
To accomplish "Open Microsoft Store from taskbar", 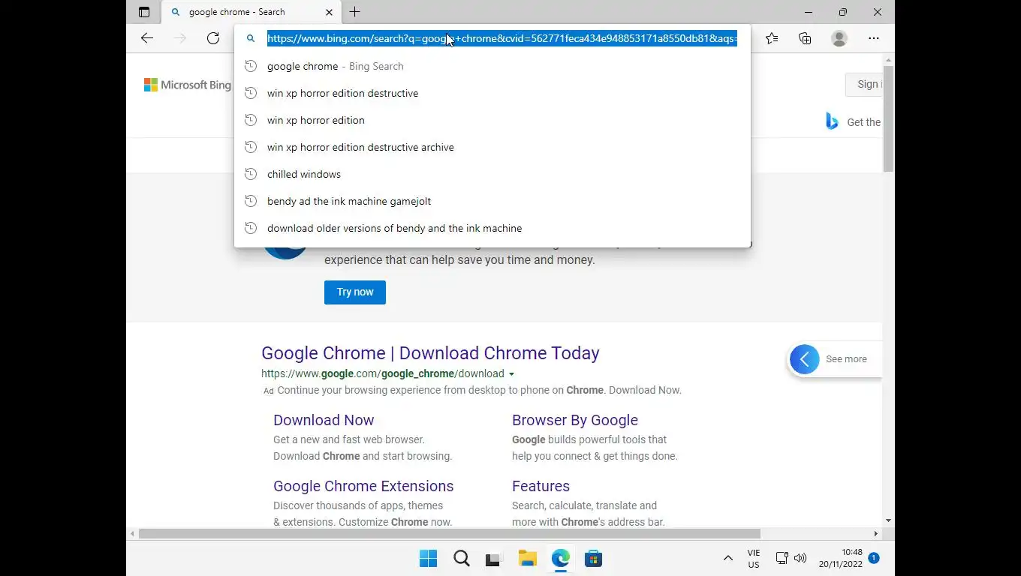I will tap(594, 559).
